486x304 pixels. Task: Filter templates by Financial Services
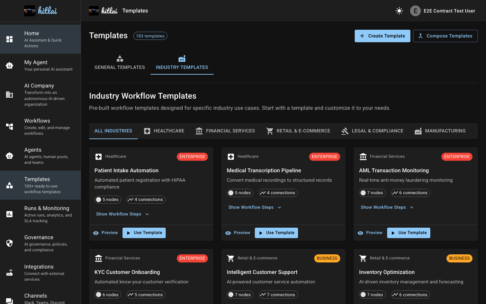[225, 131]
